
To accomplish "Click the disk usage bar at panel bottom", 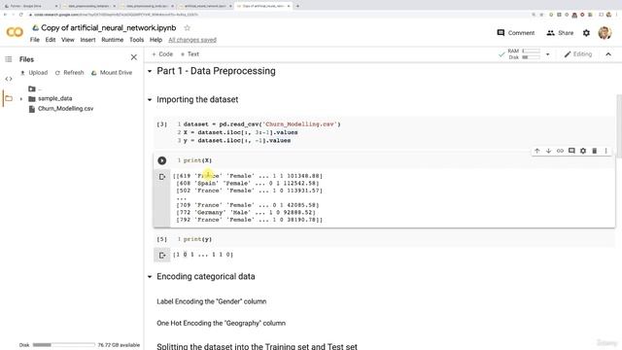I will tap(64, 345).
